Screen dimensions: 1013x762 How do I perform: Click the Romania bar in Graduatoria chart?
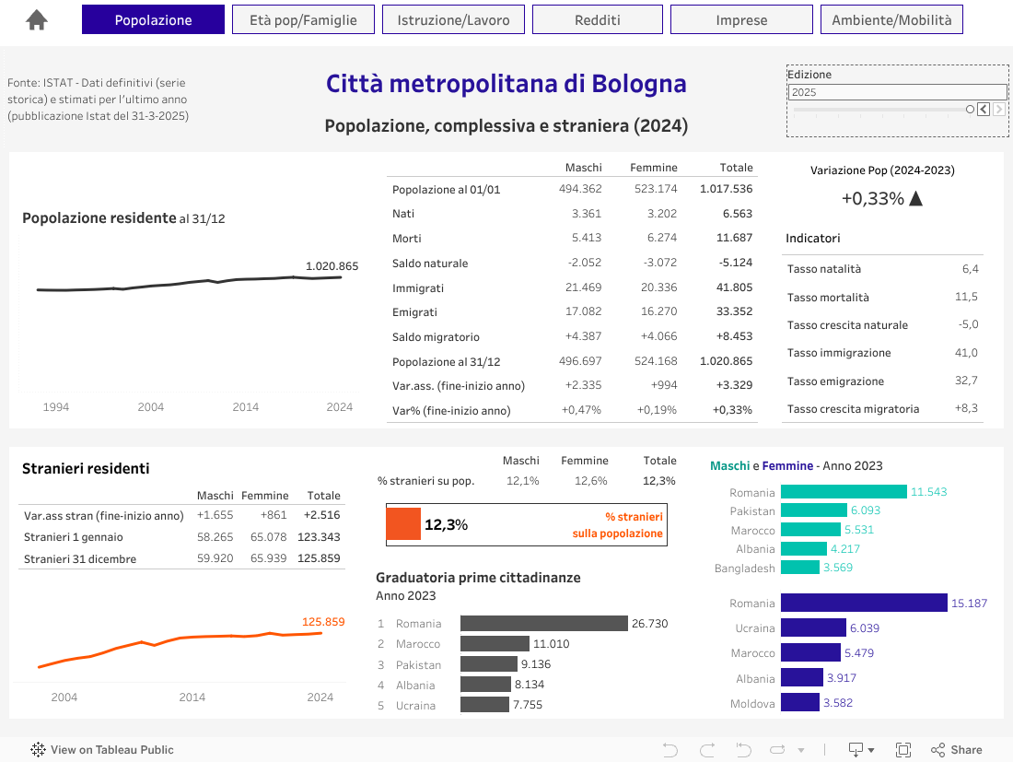[x=543, y=624]
